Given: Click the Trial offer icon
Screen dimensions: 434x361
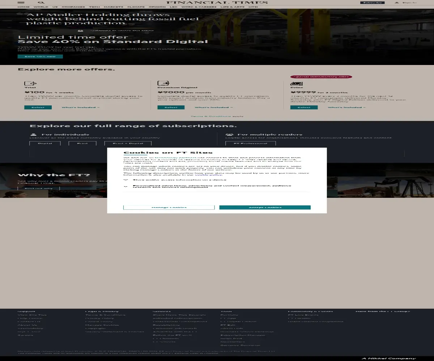Looking at the screenshot, I should pos(30,83).
